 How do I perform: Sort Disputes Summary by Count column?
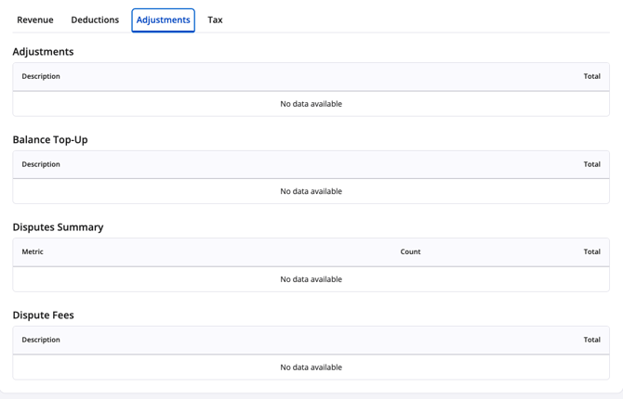(x=410, y=251)
